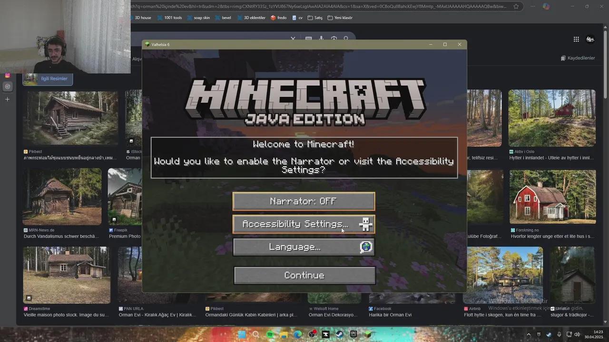Open Spotify from the taskbar
The image size is (609, 342).
point(270,334)
